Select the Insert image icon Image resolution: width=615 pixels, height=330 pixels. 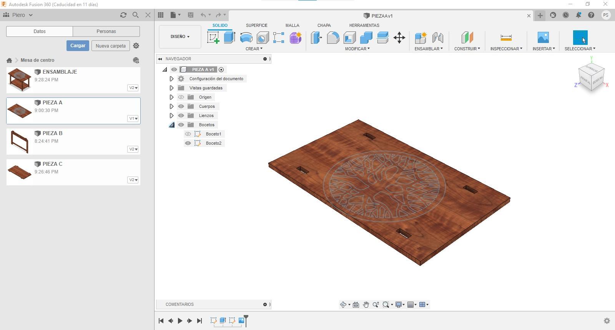tap(543, 38)
